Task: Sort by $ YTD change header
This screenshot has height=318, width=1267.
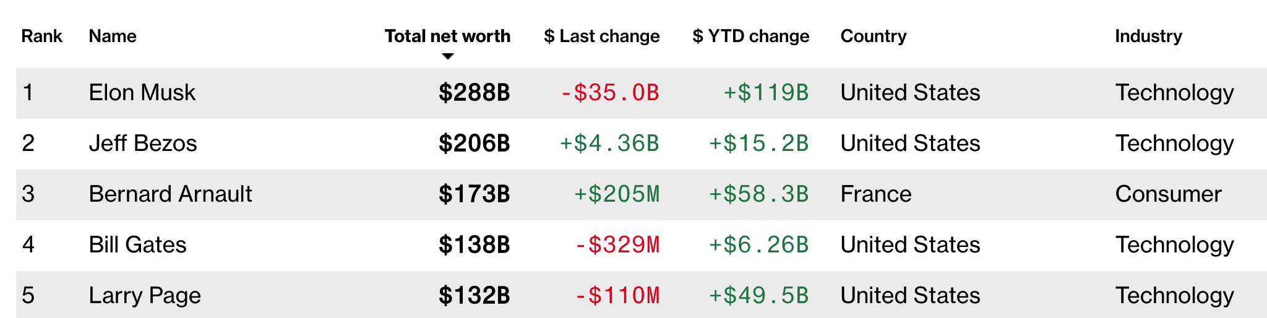Action: (x=750, y=36)
